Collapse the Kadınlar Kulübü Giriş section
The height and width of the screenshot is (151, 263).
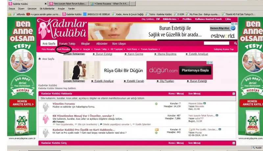click(x=234, y=143)
